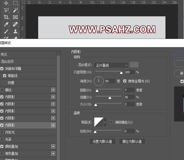Select the Clone Stamp tool
This screenshot has width=184, height=160.
15,31
